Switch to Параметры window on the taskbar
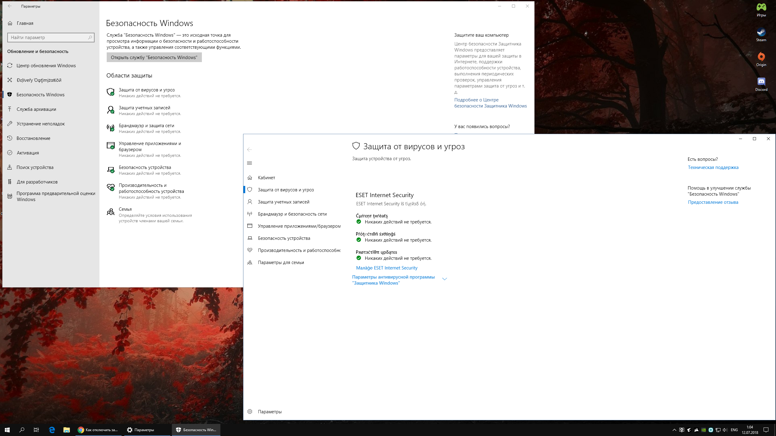 pos(147,430)
